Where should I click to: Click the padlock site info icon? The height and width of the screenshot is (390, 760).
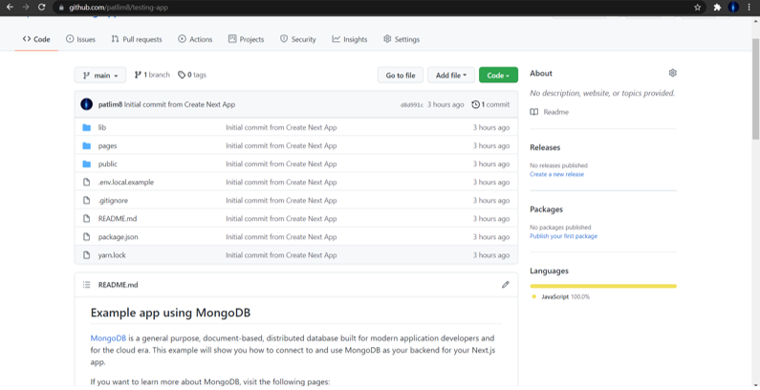[x=61, y=8]
